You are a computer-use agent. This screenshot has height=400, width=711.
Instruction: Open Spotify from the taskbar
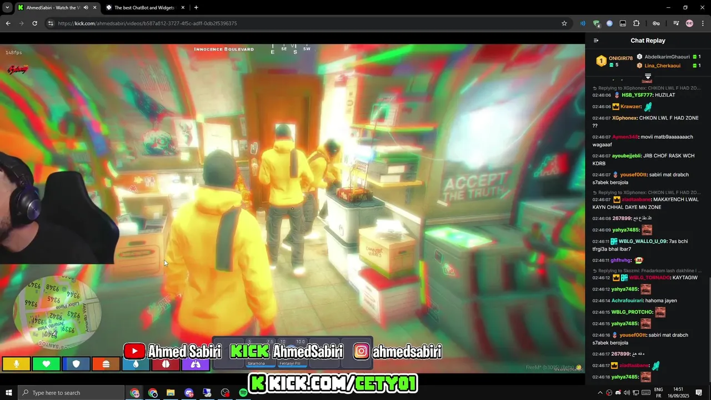[243, 393]
